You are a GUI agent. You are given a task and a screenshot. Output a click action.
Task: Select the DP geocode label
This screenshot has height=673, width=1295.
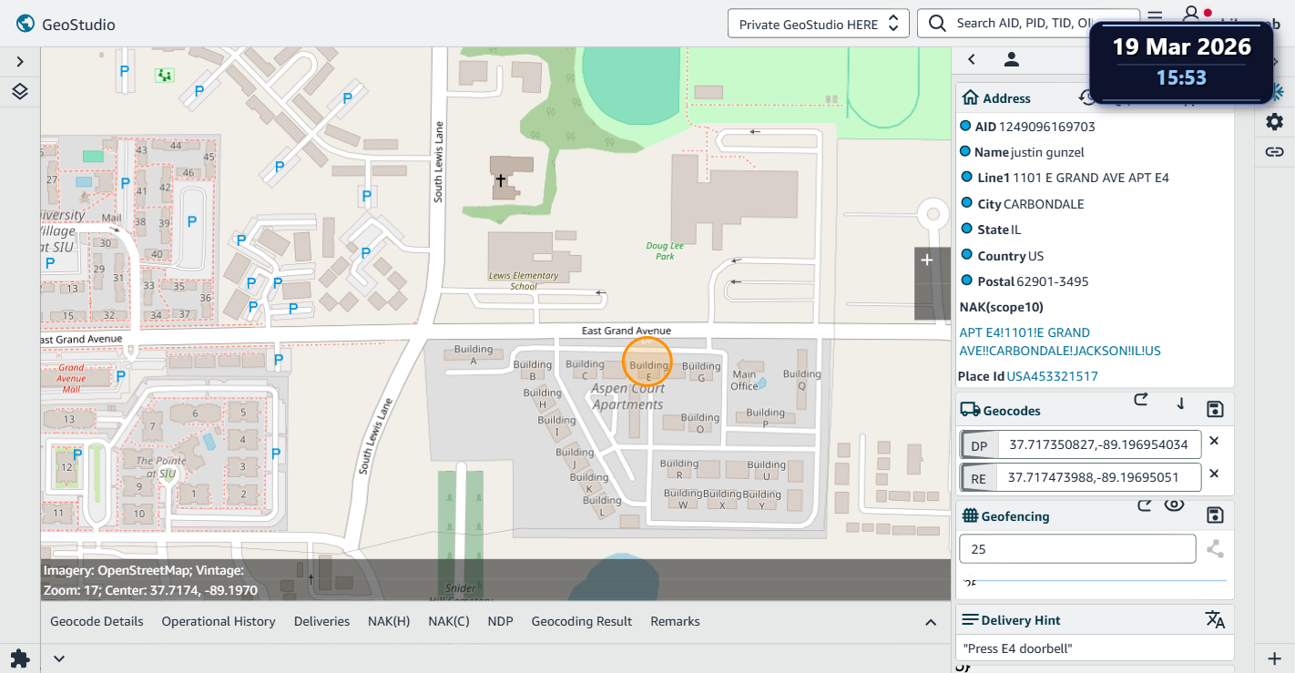coord(979,445)
